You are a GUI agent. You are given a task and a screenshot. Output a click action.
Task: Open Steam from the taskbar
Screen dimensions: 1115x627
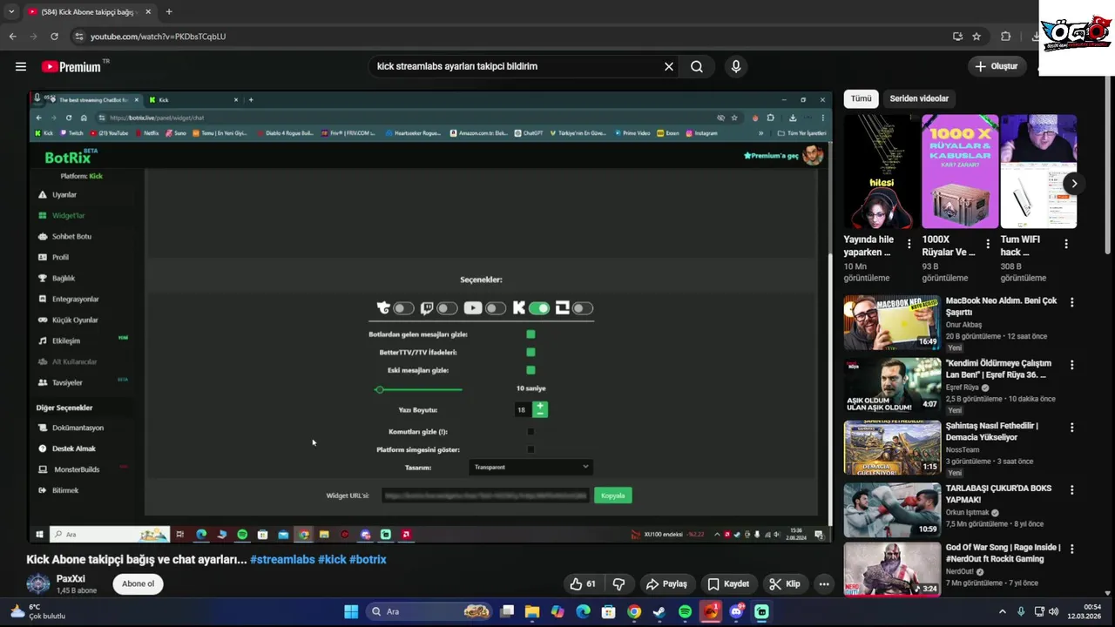coord(659,611)
